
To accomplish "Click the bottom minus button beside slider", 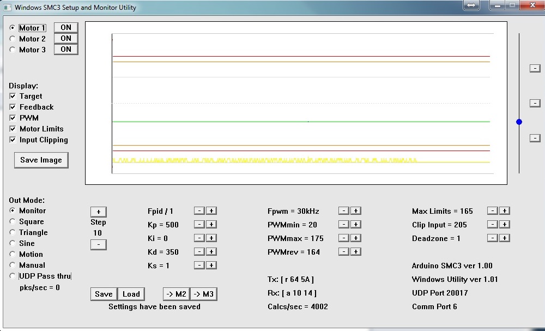I will [535, 138].
